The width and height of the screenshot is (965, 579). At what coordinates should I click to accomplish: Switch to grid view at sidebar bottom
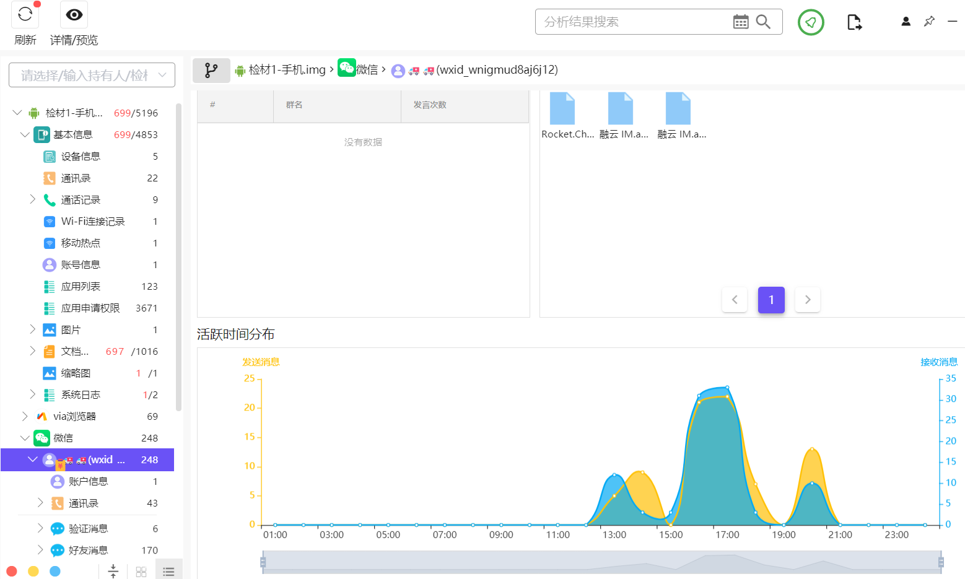(x=141, y=572)
